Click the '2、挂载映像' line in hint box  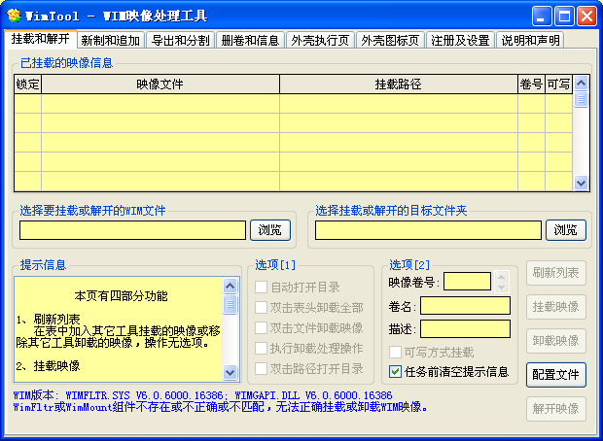pyautogui.click(x=48, y=365)
